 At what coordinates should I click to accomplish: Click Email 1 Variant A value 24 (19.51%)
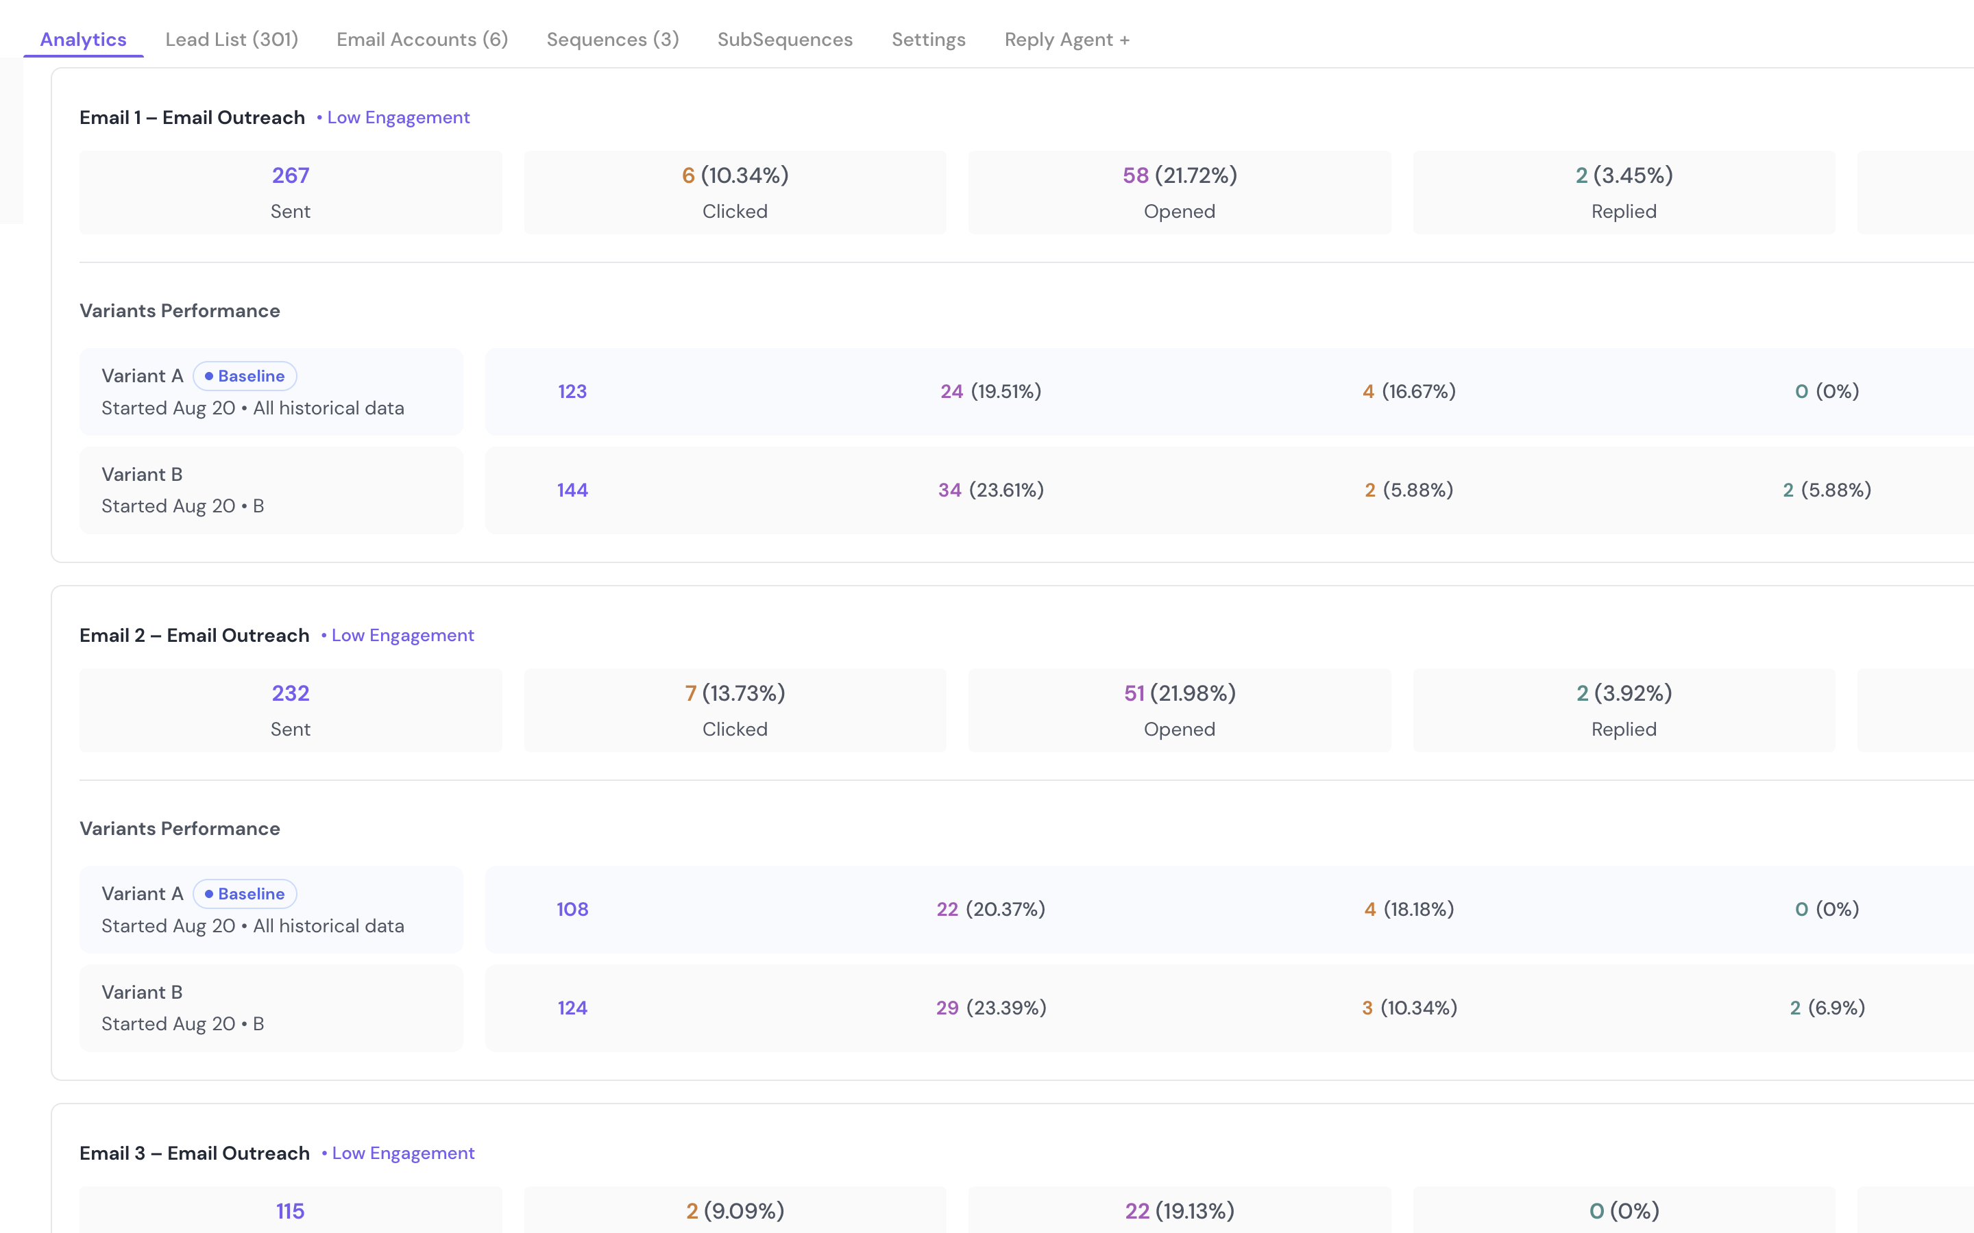[x=991, y=391]
